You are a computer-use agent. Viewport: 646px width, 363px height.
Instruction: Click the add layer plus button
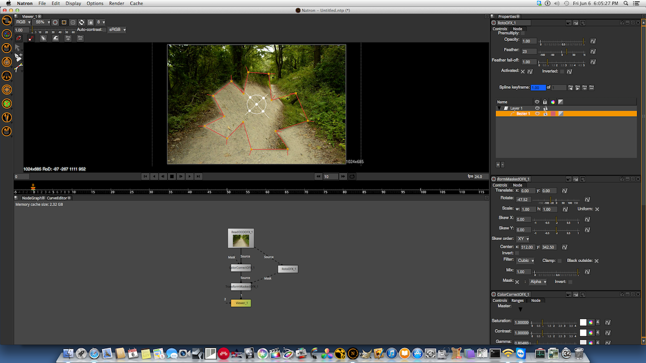click(x=498, y=164)
